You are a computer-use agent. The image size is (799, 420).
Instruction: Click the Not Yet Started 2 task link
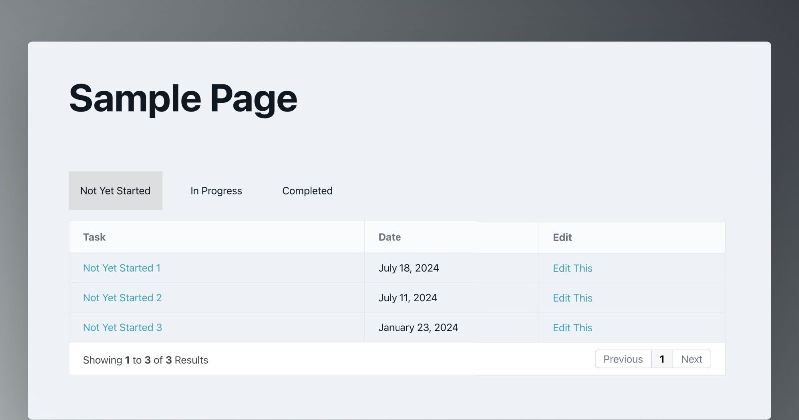tap(122, 298)
